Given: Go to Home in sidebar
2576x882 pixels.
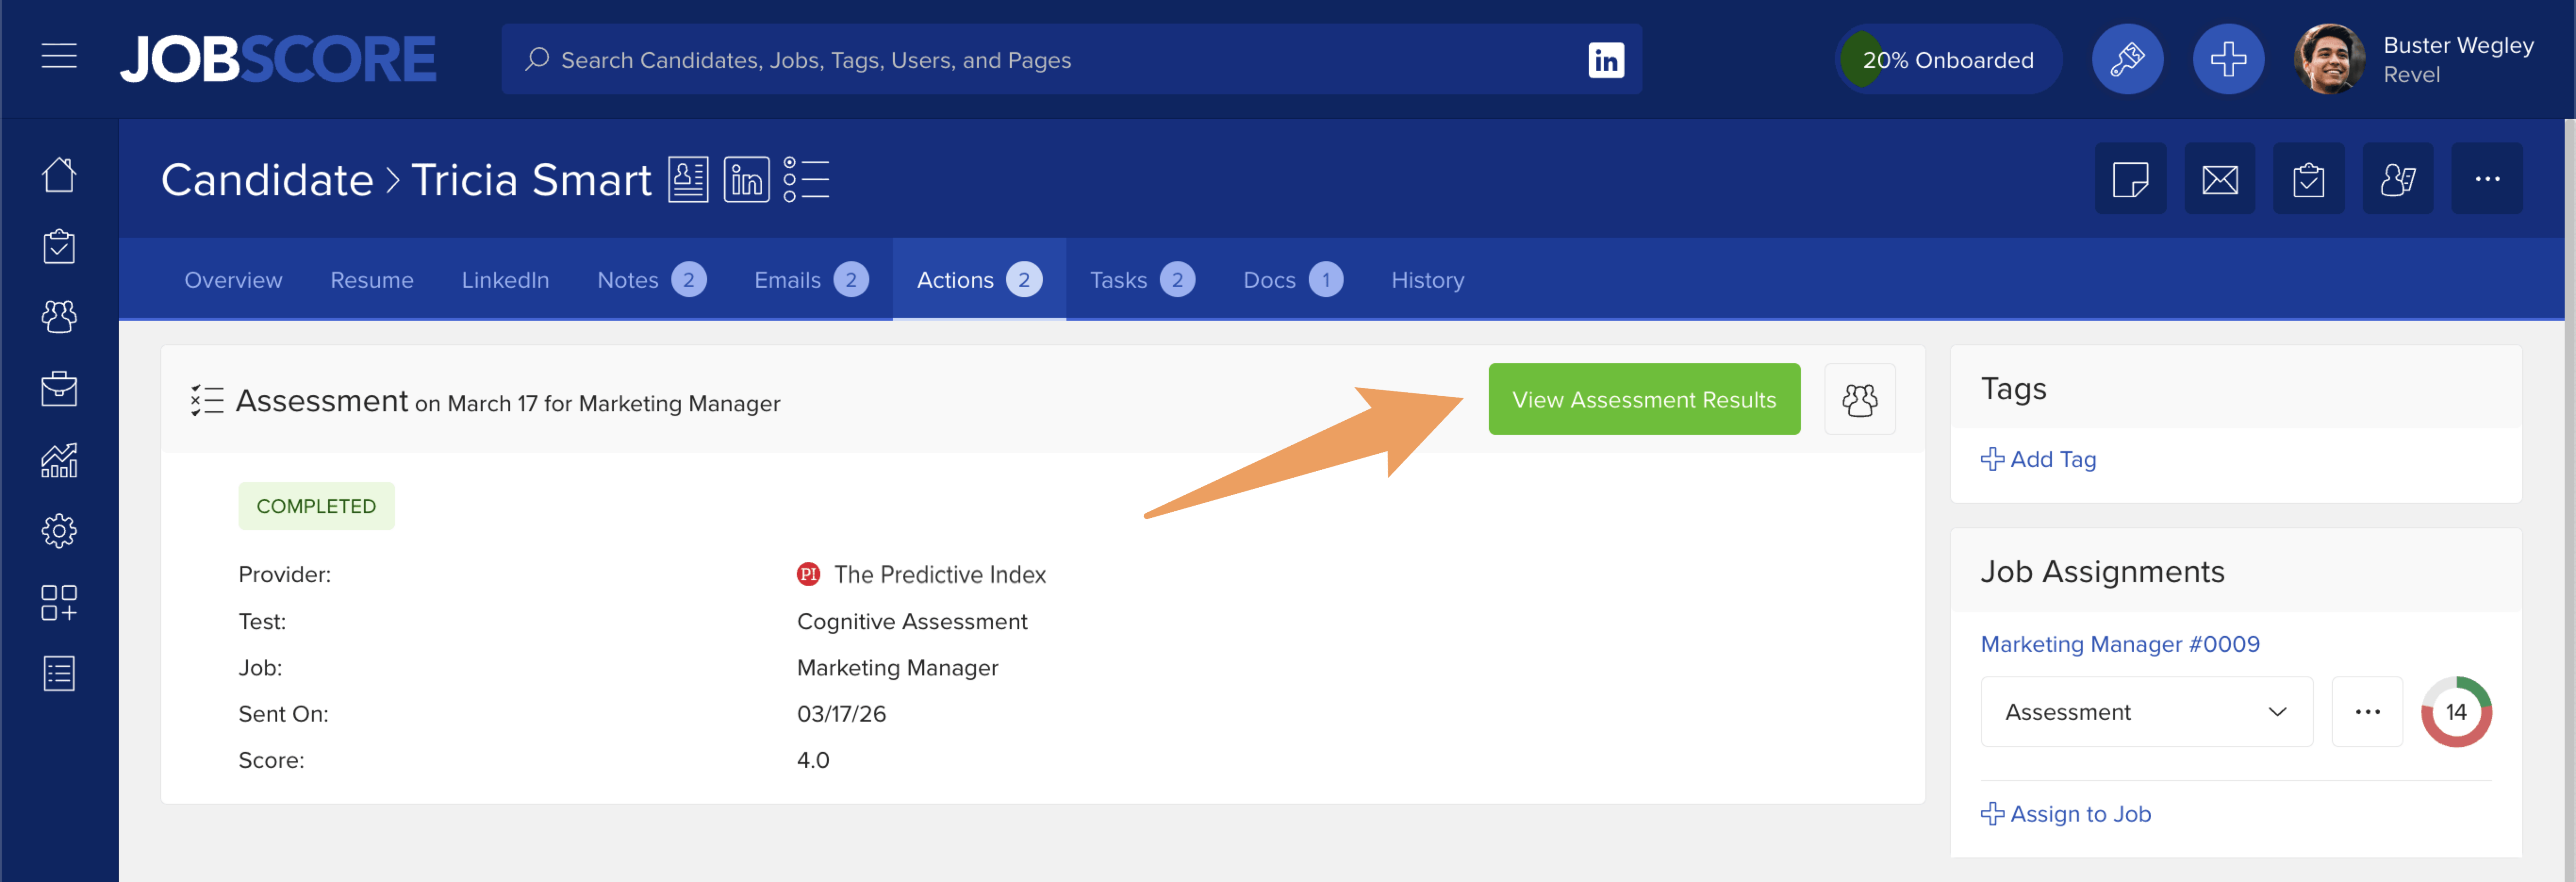Looking at the screenshot, I should [59, 175].
